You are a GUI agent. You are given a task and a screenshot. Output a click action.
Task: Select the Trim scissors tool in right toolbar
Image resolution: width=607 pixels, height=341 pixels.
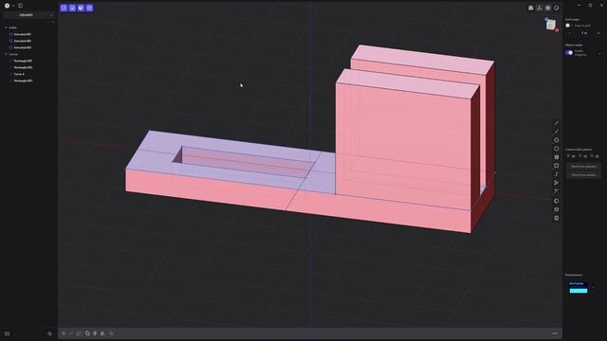(x=557, y=183)
